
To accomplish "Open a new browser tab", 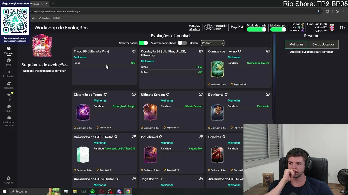I will (x=53, y=4).
